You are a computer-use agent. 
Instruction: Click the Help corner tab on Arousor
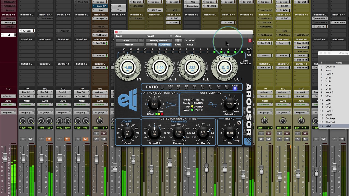(248, 141)
